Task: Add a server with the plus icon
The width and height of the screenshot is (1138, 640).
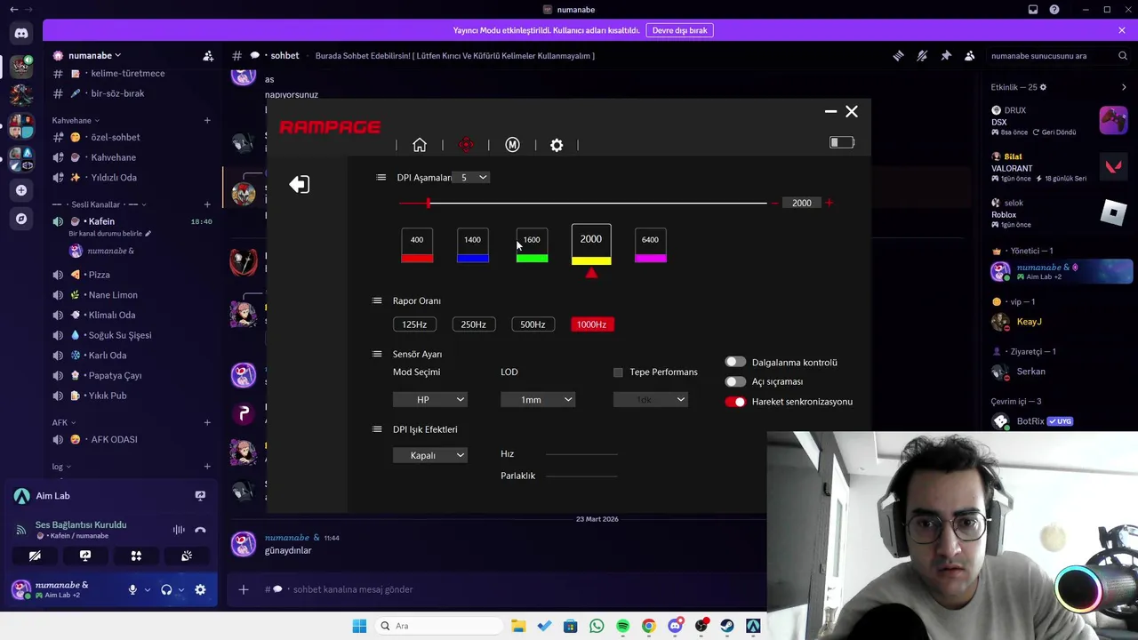Action: pyautogui.click(x=21, y=190)
